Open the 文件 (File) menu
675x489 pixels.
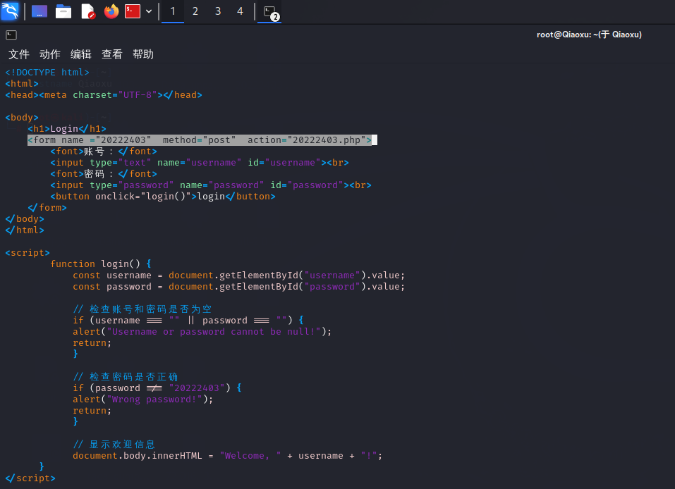[x=19, y=54]
